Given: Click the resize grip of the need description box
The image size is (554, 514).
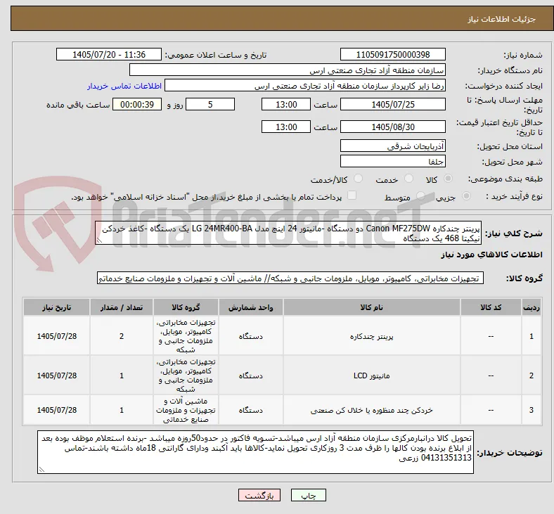Looking at the screenshot, I should 99,240.
